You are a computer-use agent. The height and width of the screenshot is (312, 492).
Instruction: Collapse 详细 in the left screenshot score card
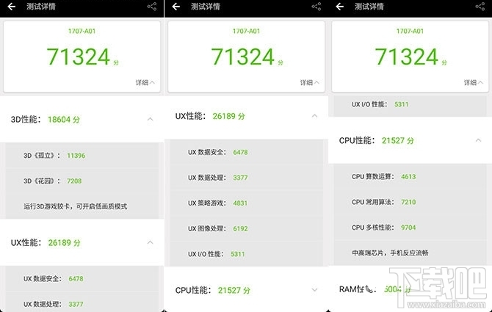[x=145, y=82]
